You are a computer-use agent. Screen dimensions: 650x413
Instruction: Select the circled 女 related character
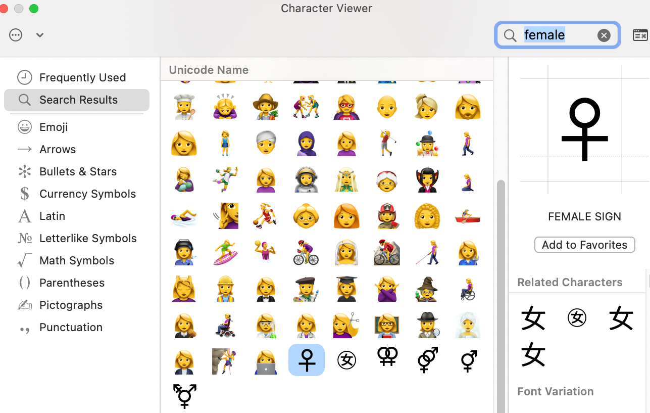[x=577, y=318]
